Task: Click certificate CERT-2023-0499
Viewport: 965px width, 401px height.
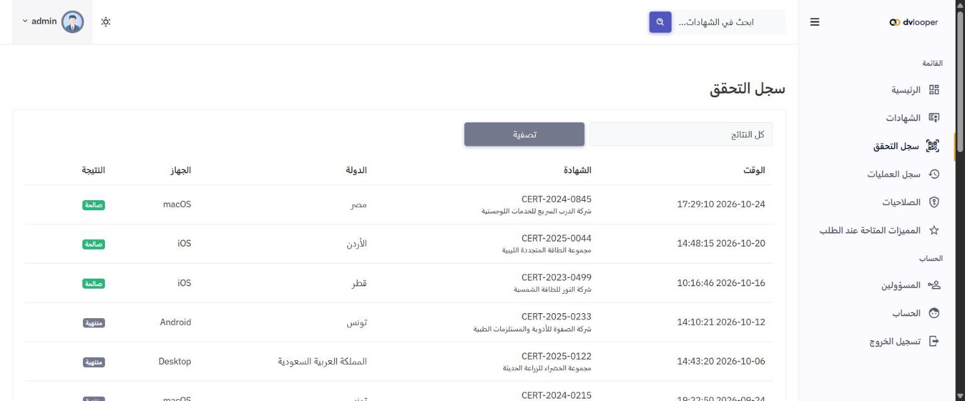Action: (x=556, y=277)
